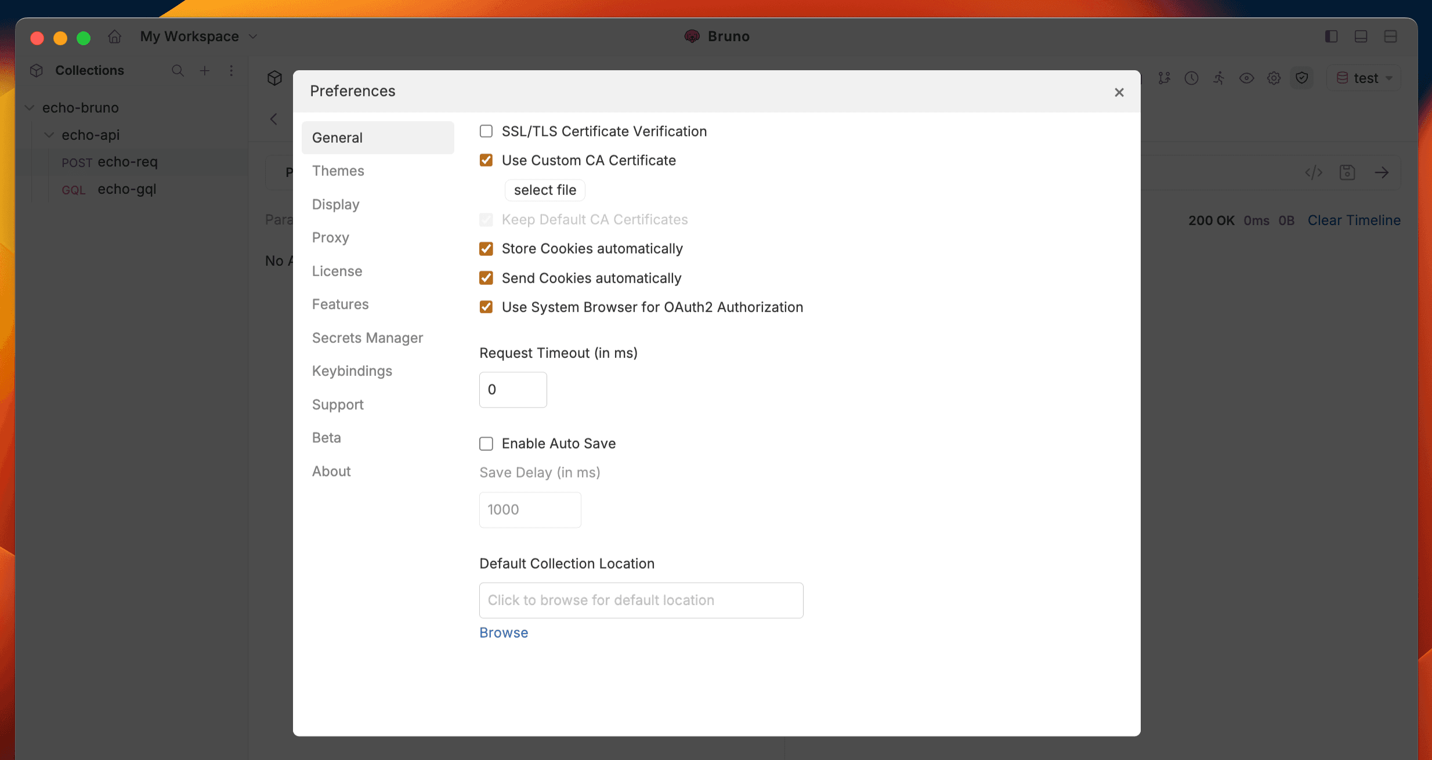Switch to the Proxy preferences section
Viewport: 1432px width, 760px height.
tap(330, 237)
